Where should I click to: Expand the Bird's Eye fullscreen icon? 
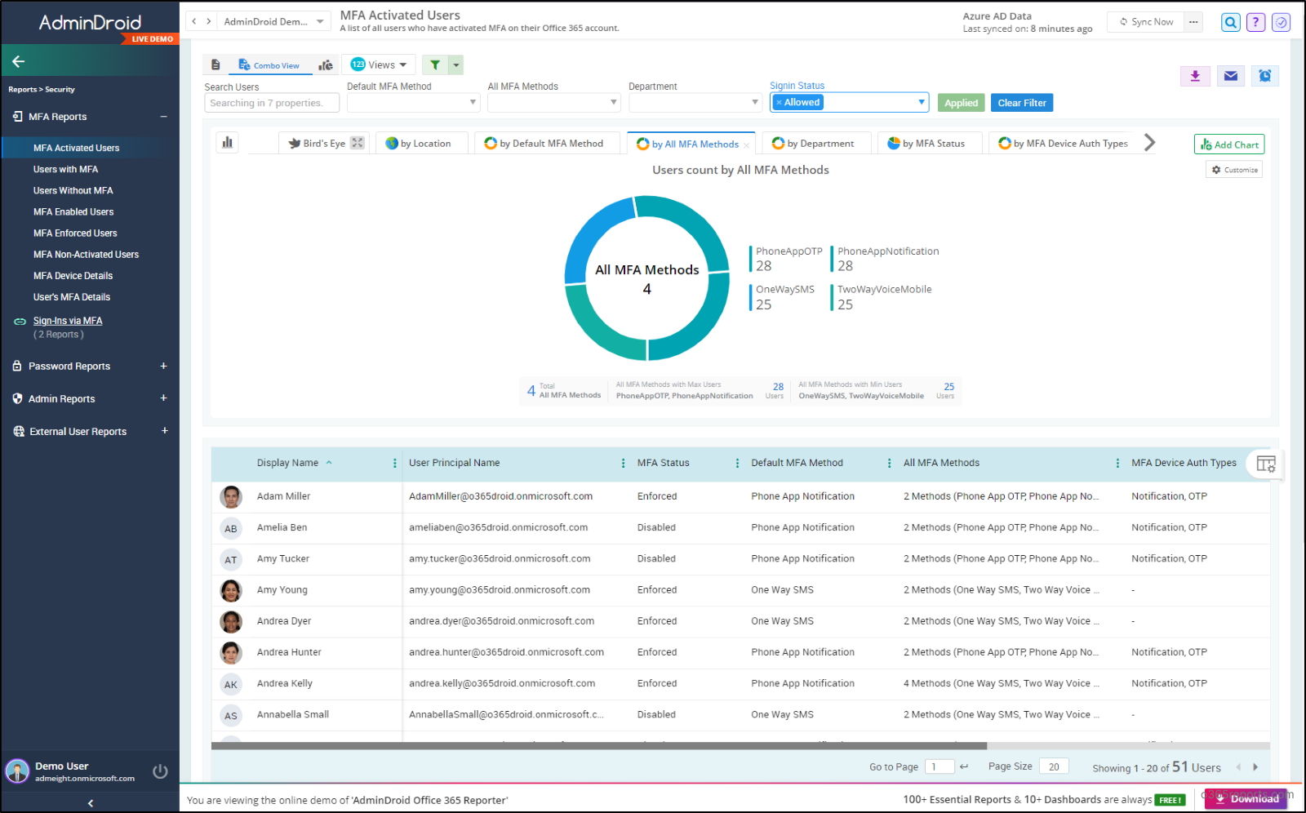[x=358, y=143]
